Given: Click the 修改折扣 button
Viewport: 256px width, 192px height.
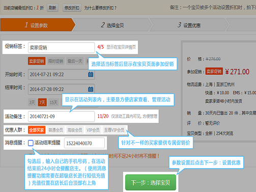Looking at the screenshot, I should 72,8.
